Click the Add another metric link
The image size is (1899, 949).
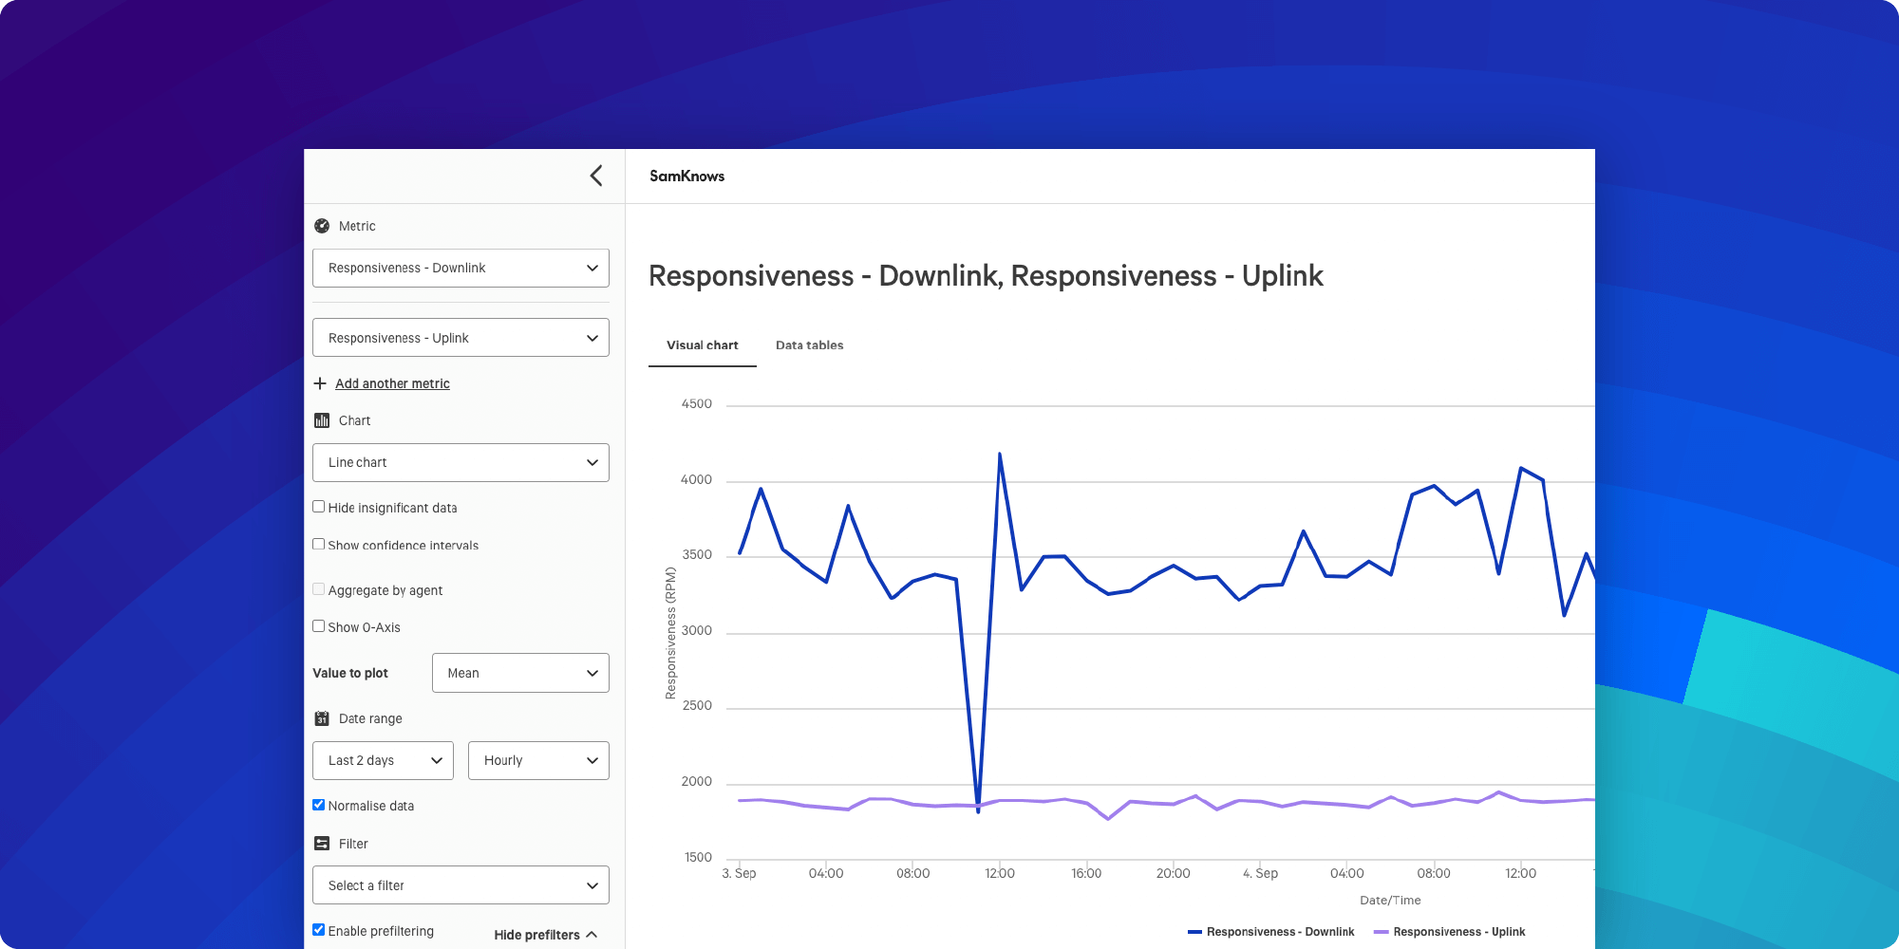tap(392, 383)
